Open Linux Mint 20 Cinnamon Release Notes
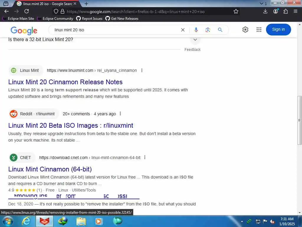The width and height of the screenshot is (302, 227). pos(65,82)
